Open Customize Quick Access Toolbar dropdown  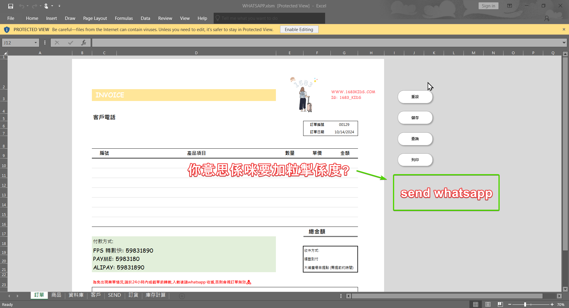click(60, 6)
